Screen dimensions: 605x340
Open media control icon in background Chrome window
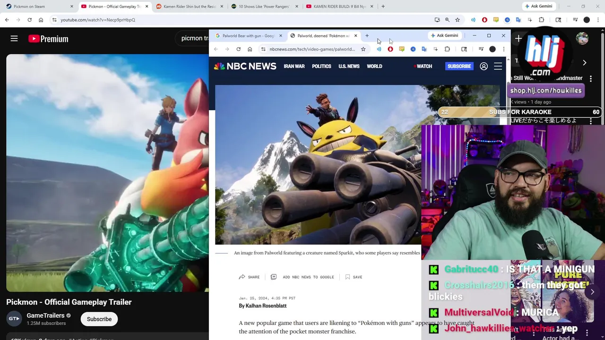click(x=575, y=20)
